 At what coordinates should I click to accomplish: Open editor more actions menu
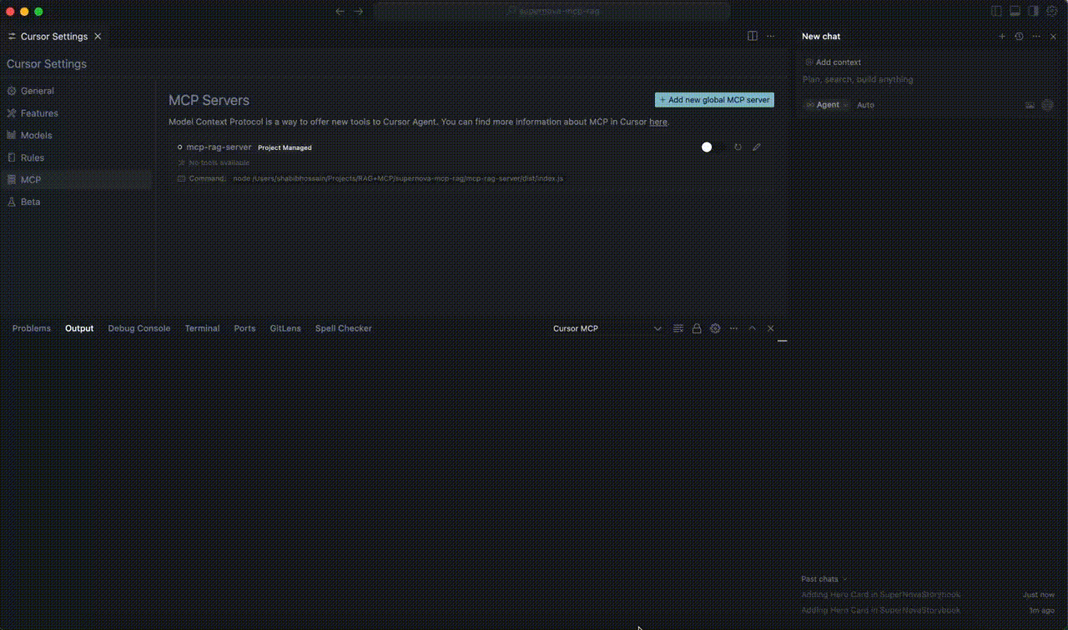pyautogui.click(x=771, y=37)
